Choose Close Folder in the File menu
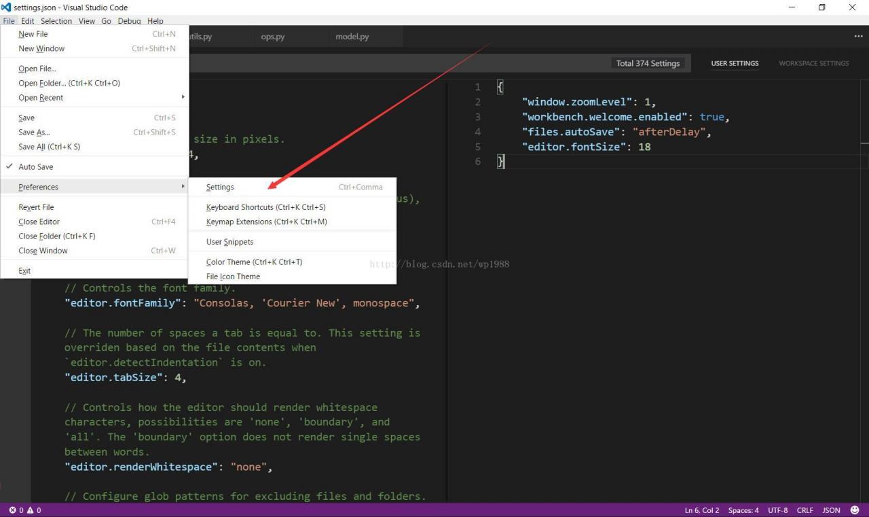The image size is (869, 517). 94,236
